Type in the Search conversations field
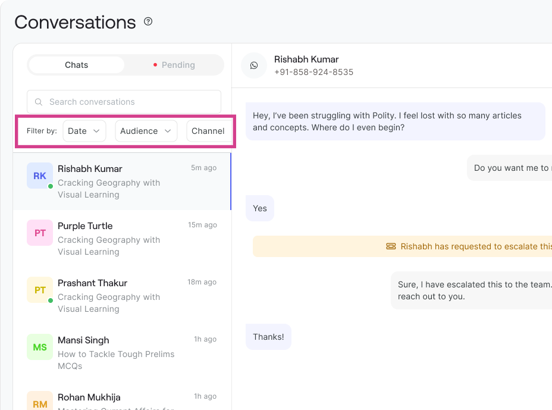552x410 pixels. (x=131, y=102)
